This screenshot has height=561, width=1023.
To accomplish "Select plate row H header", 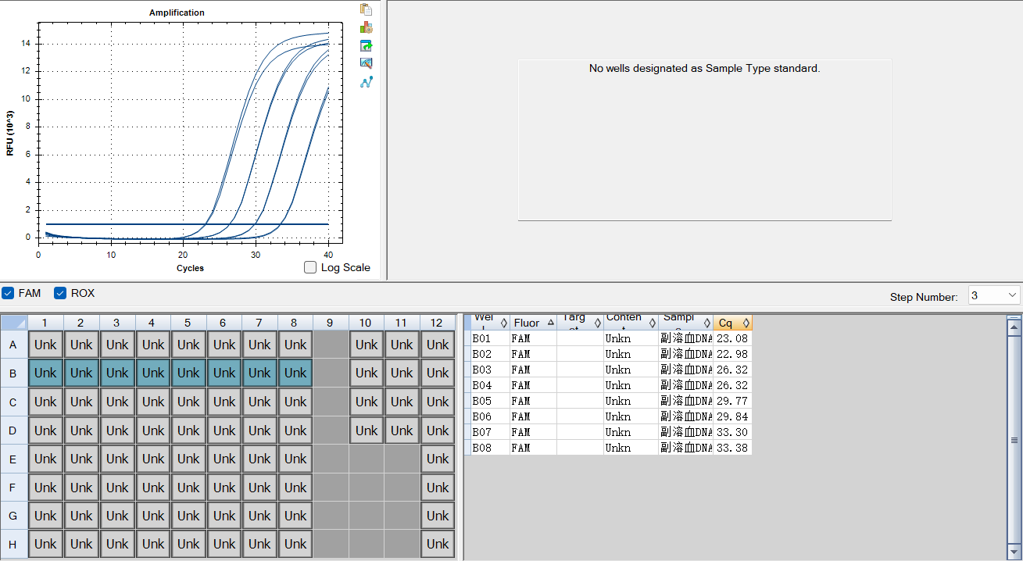I will point(13,544).
